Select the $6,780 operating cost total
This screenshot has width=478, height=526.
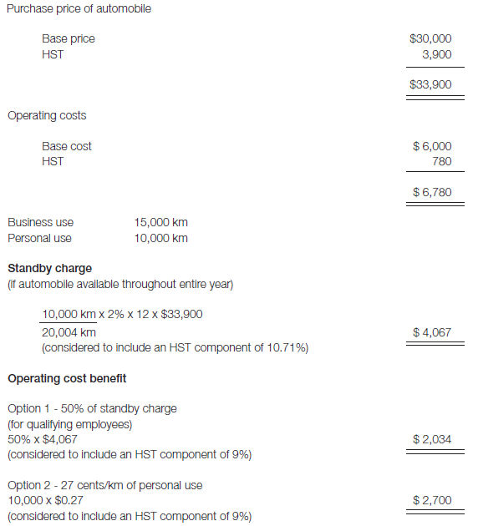[432, 192]
